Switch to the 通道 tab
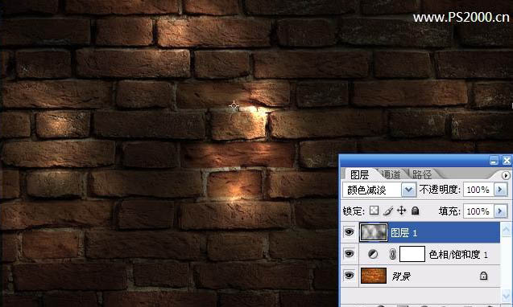 point(391,174)
